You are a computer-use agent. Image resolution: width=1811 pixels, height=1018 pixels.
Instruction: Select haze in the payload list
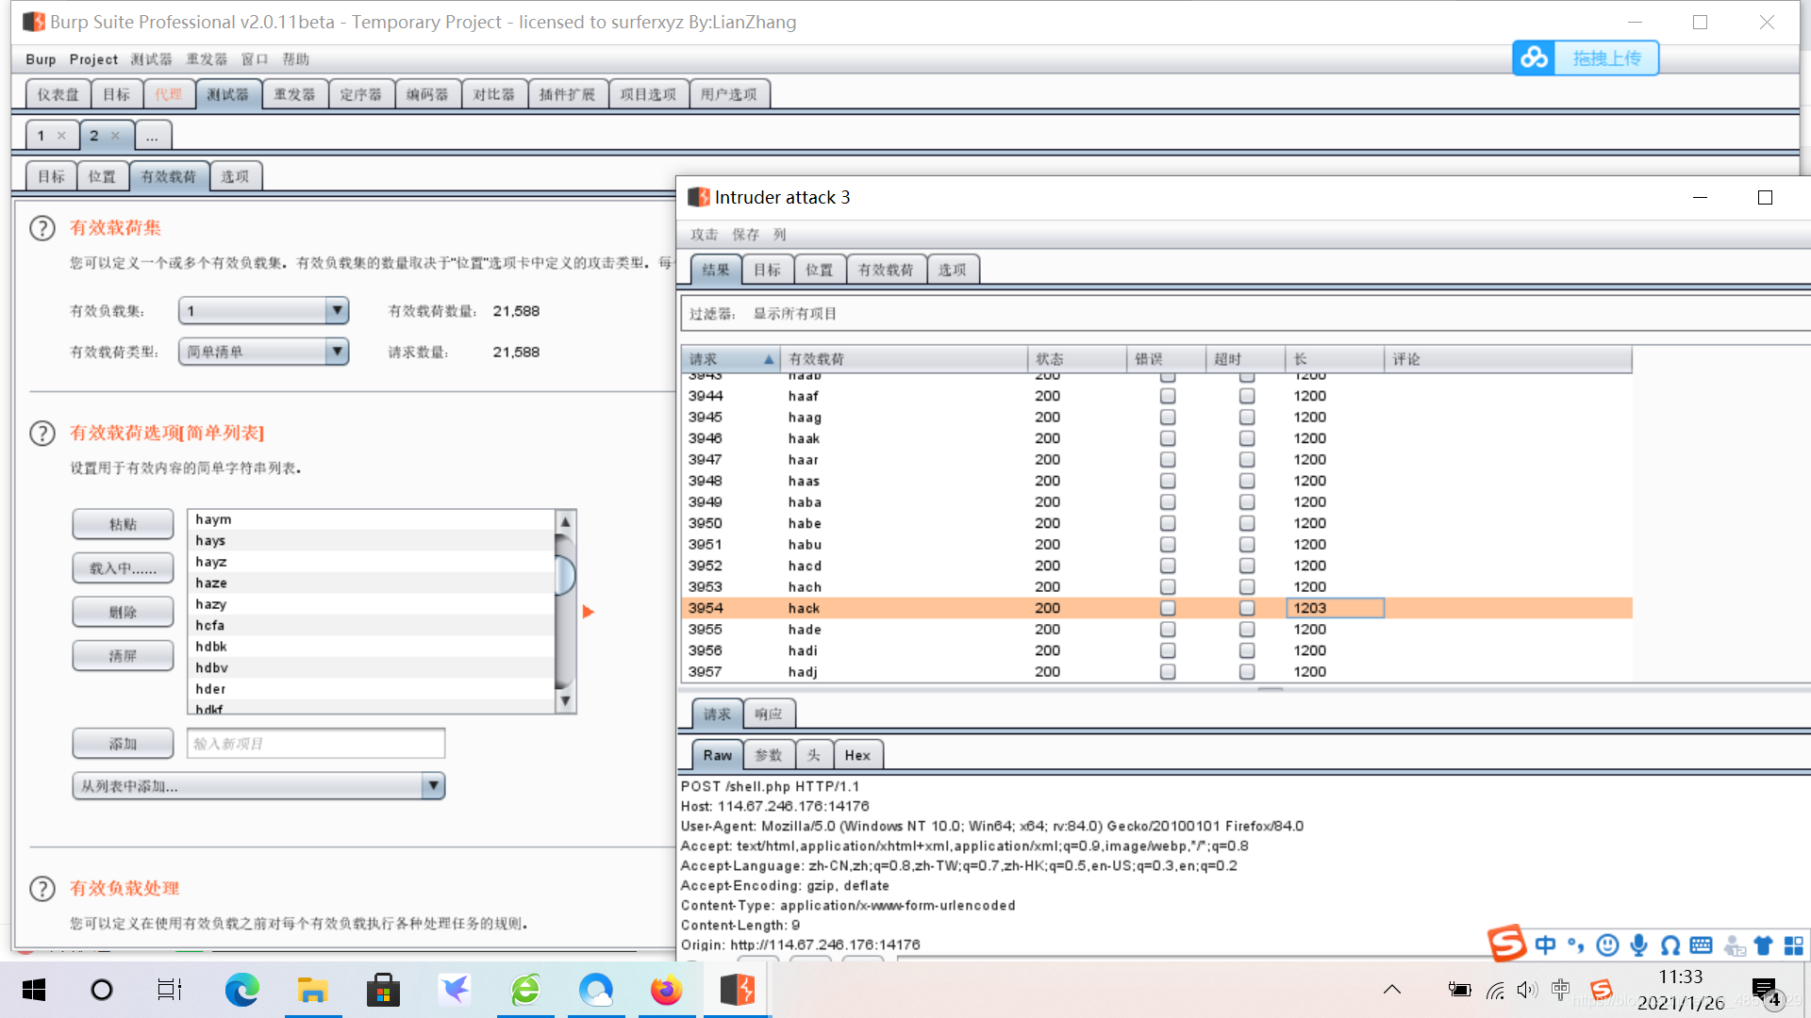(x=372, y=583)
